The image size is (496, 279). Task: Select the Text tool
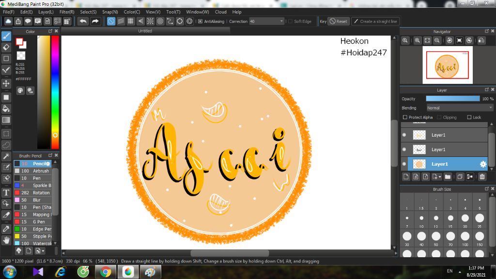coord(6,192)
